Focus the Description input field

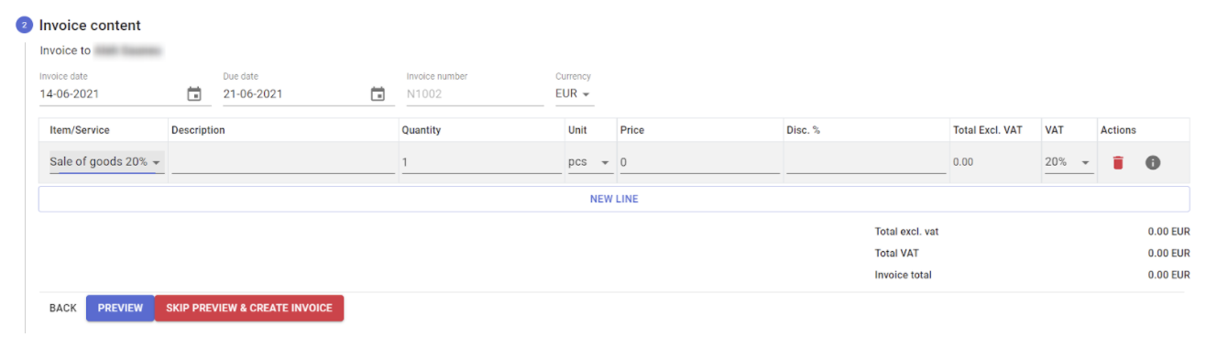(x=283, y=162)
